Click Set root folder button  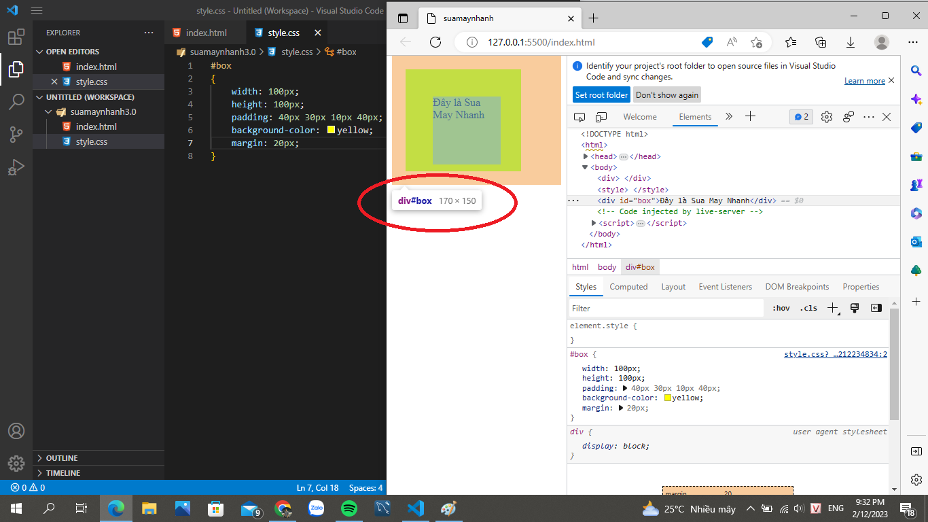point(601,95)
